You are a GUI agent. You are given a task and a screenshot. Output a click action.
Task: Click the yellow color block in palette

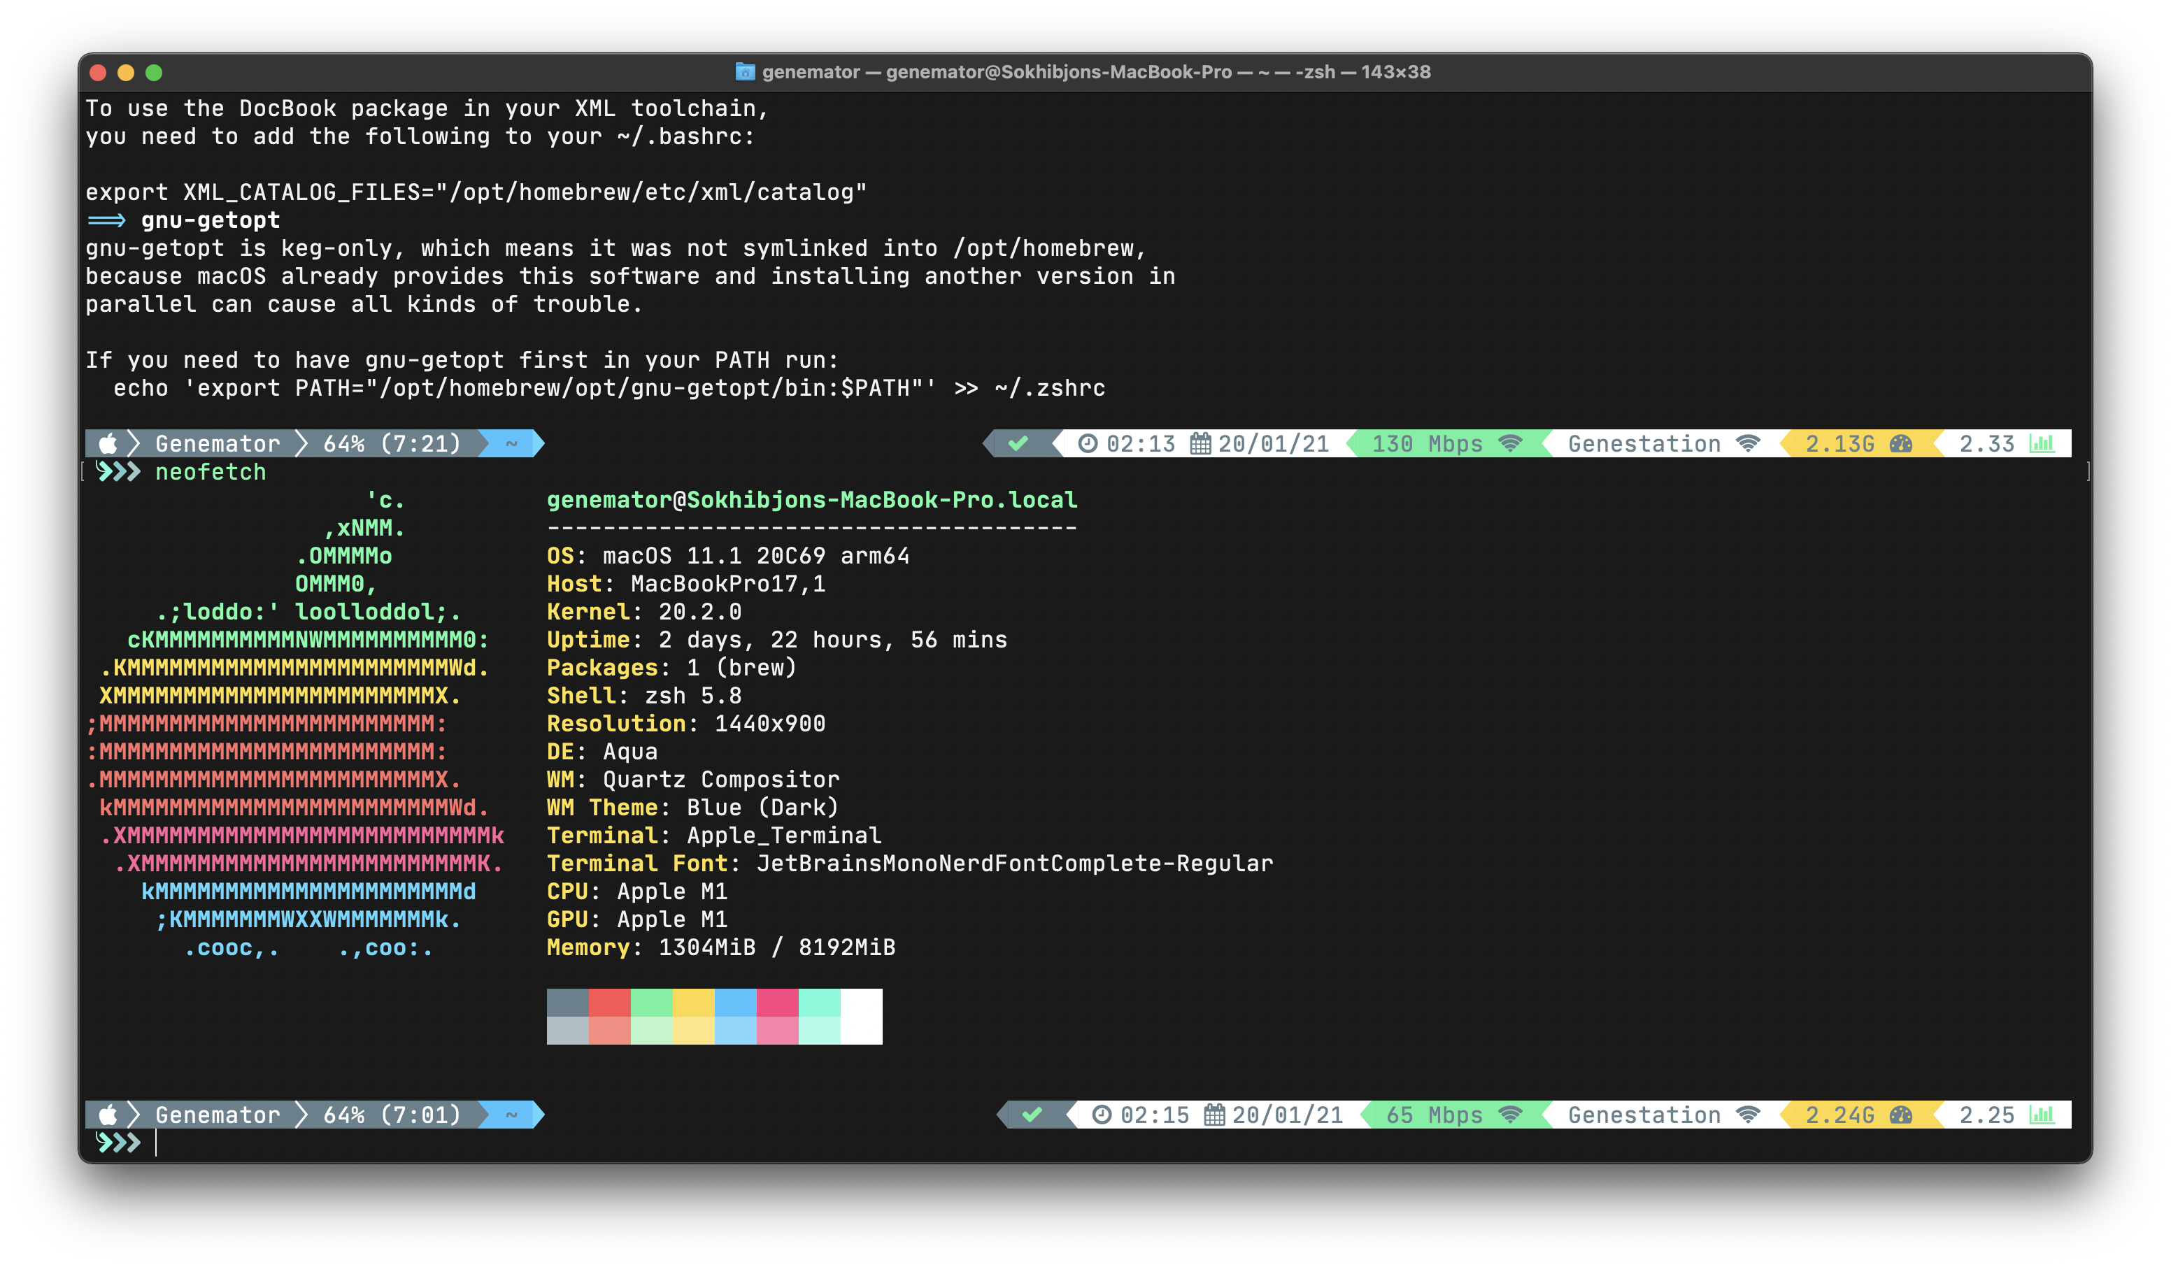[694, 1003]
